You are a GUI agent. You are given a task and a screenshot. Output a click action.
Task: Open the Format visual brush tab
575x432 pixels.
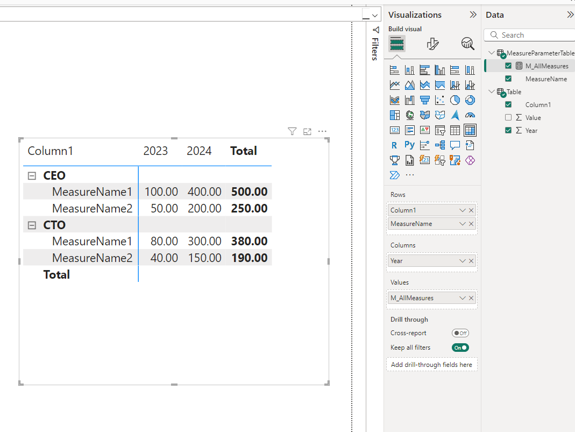coord(432,44)
